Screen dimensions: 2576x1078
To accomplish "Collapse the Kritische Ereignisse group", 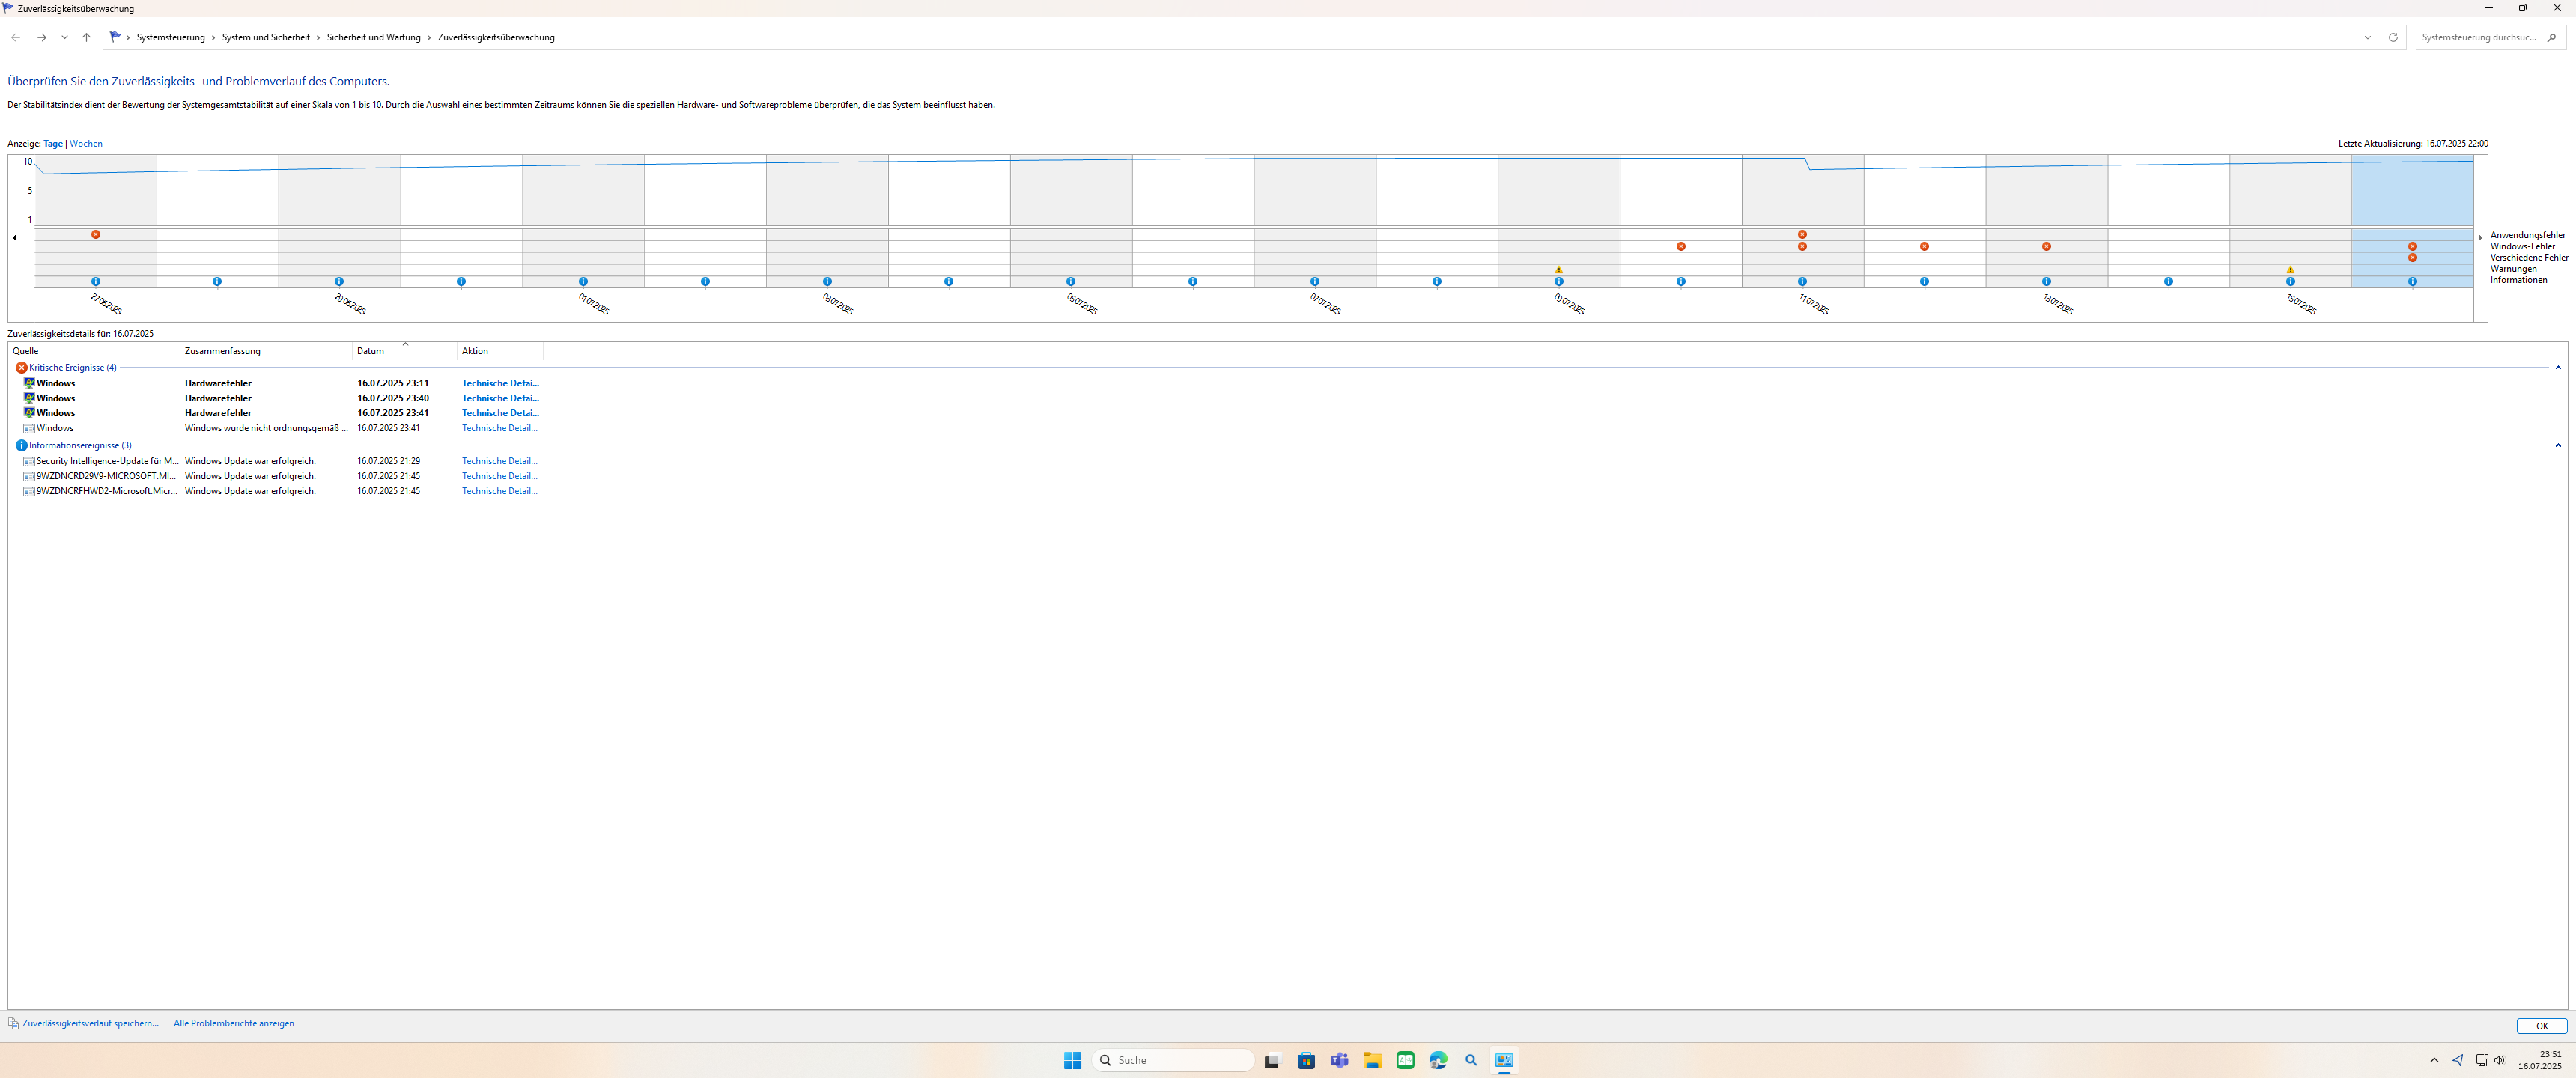I will (2558, 368).
